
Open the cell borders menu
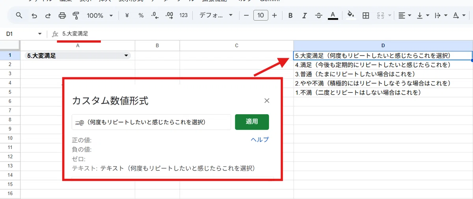366,16
